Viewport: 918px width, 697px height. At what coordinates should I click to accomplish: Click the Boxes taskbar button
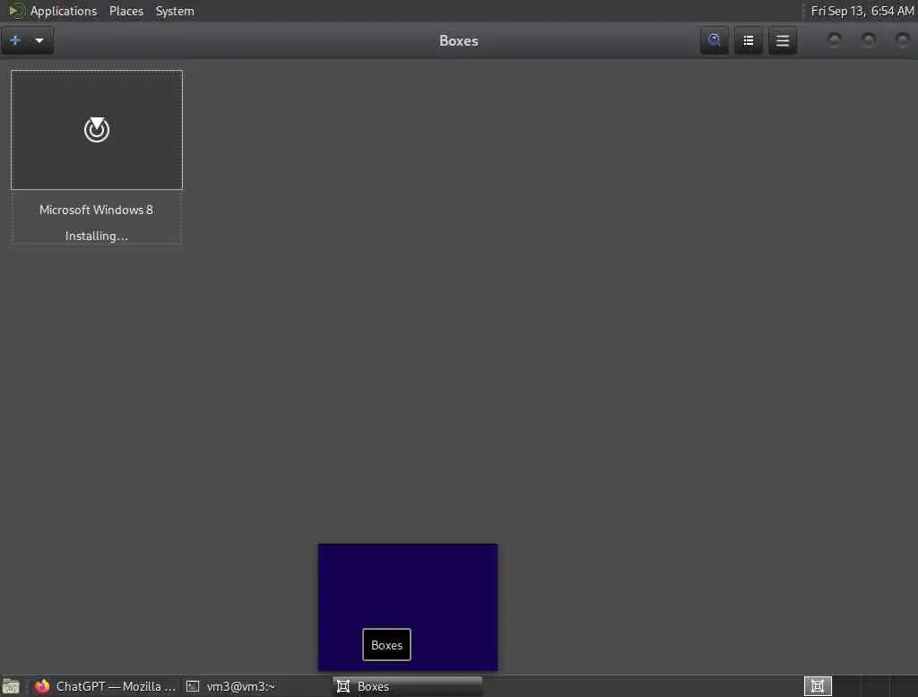408,686
